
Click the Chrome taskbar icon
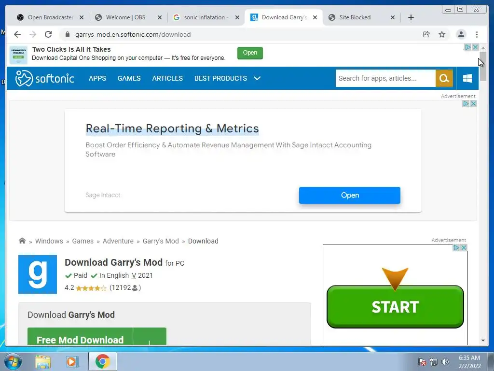click(x=102, y=361)
